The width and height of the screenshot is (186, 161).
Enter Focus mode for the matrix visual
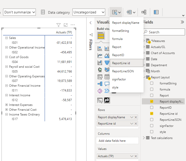(66, 25)
